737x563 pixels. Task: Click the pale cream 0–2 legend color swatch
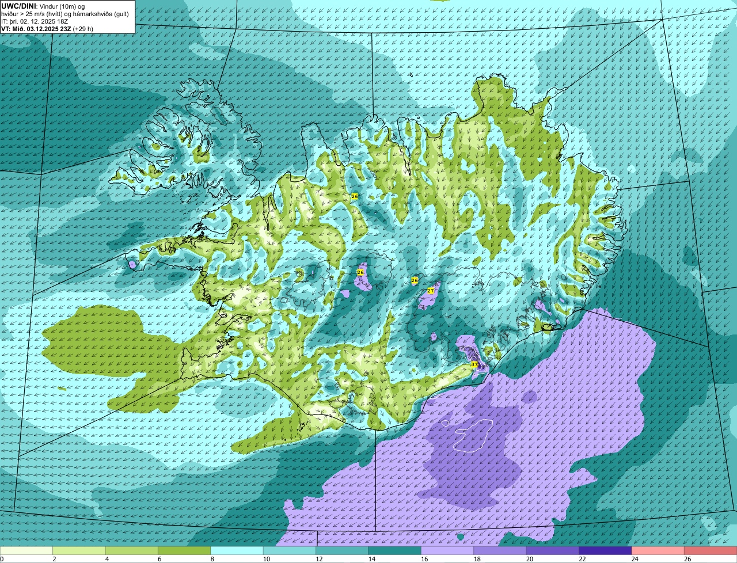[26, 551]
